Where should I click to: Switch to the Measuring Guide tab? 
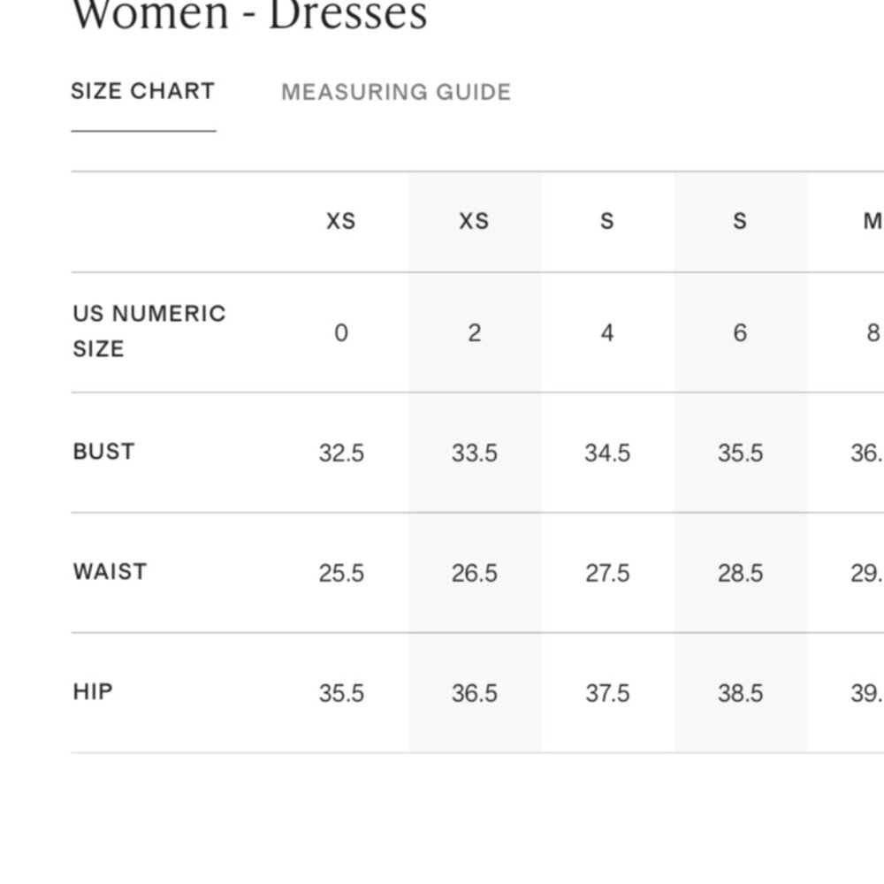click(396, 92)
